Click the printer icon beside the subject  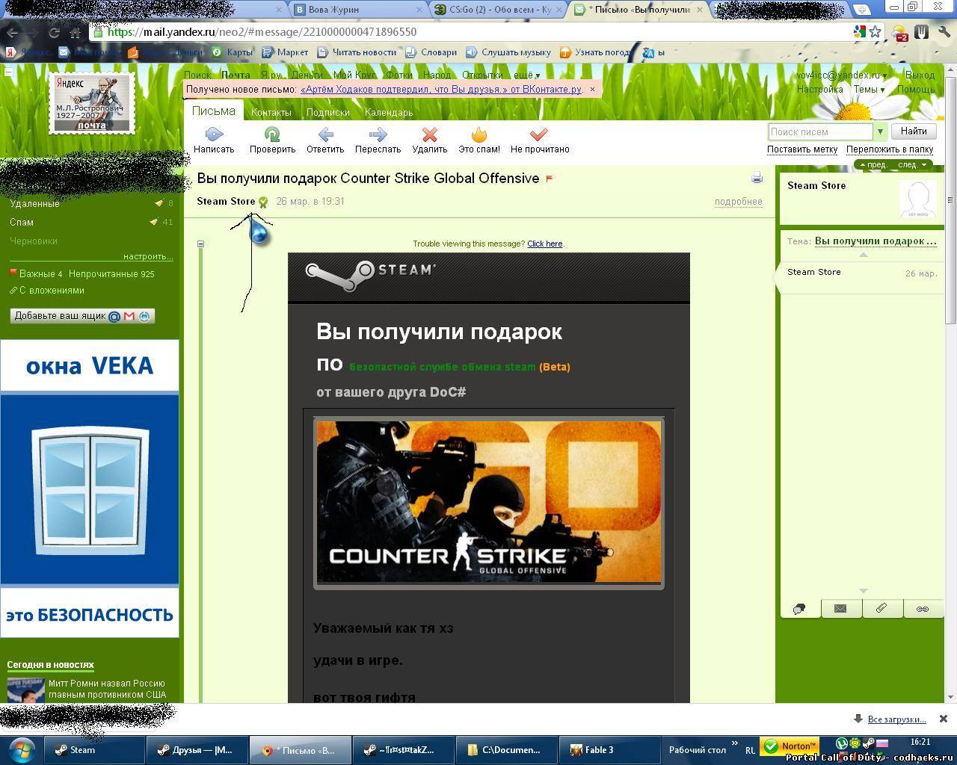pos(757,178)
